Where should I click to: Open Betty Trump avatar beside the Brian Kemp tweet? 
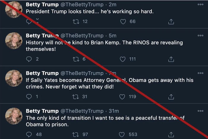[14, 41]
